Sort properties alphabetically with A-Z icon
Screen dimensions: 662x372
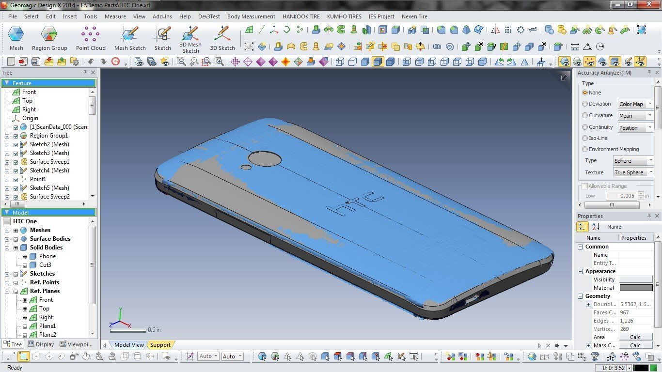(596, 226)
